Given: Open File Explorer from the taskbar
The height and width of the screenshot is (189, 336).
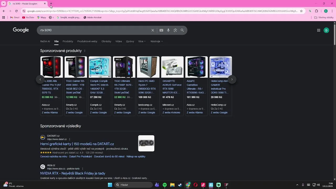Looking at the screenshot, I should tap(172, 185).
